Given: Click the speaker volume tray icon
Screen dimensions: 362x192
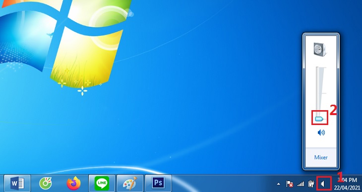Looking at the screenshot, I should click(323, 184).
